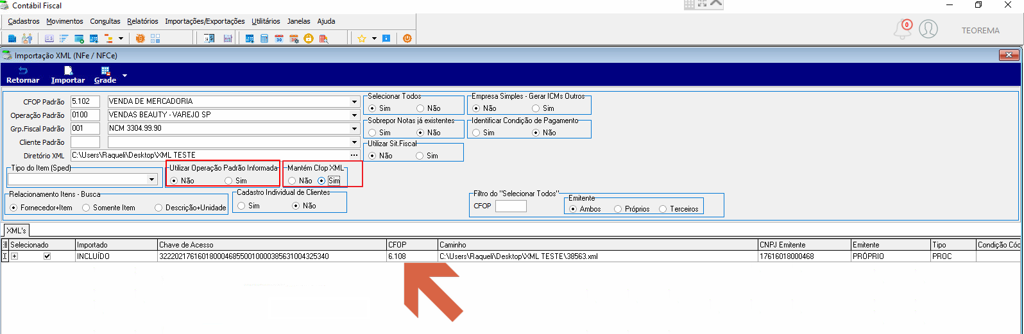This screenshot has width=1024, height=334.
Task: Open the Utilitários menu
Action: click(266, 21)
